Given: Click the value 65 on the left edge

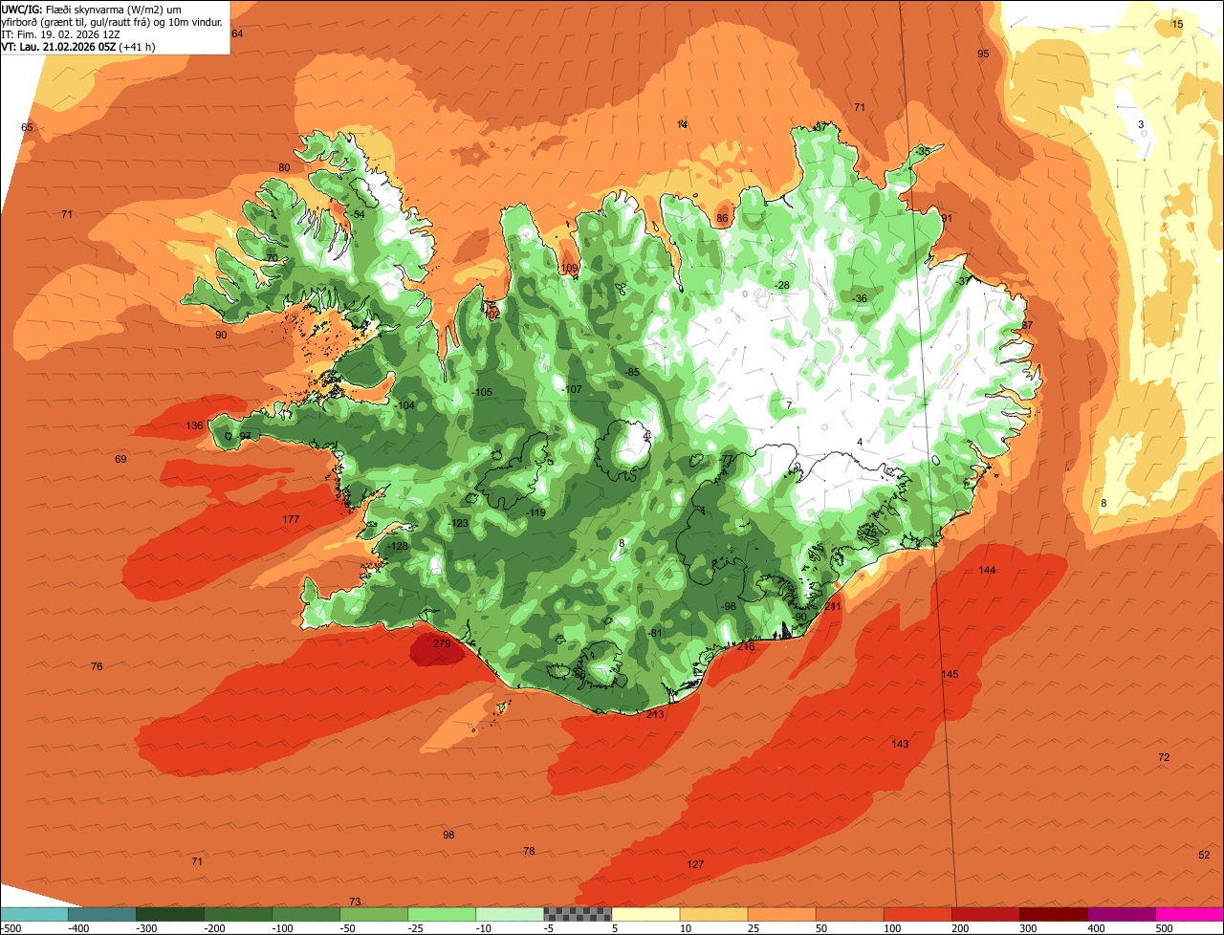Looking at the screenshot, I should point(27,127).
